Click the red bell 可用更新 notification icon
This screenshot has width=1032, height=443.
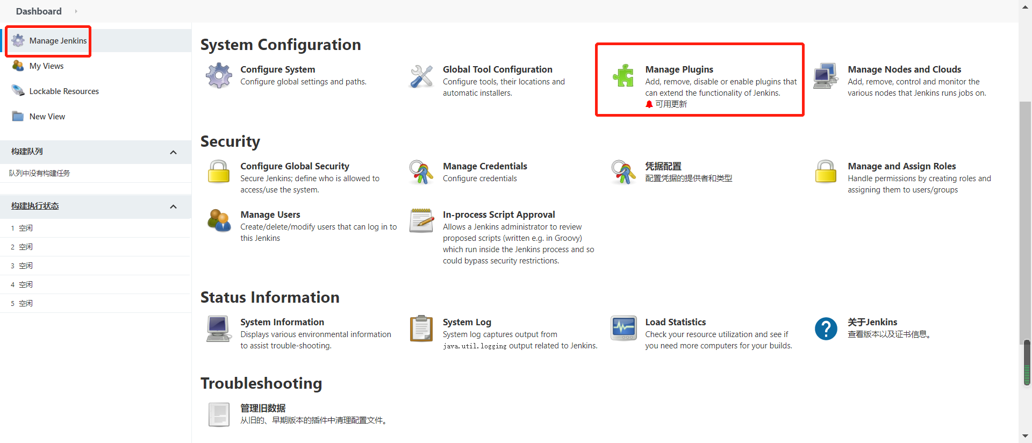649,104
